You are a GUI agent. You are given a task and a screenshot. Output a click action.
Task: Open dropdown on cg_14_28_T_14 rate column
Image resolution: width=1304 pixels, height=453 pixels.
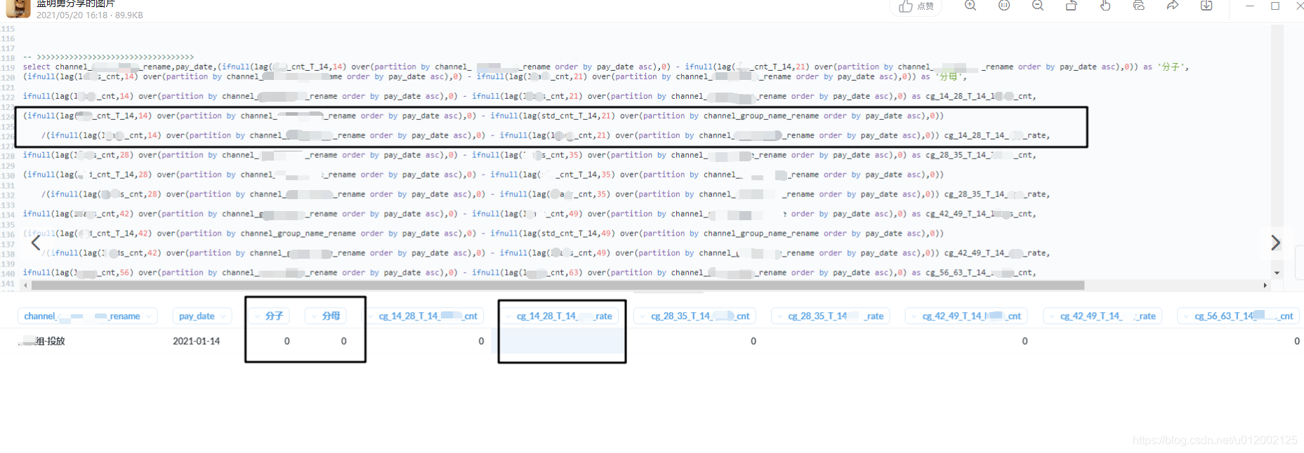coord(508,316)
